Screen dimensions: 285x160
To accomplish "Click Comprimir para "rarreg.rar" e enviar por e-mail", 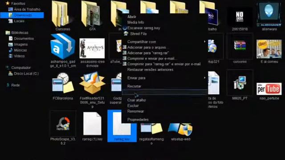I will [x=163, y=64].
